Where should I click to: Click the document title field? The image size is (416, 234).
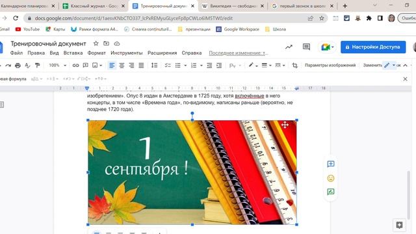pyautogui.click(x=48, y=44)
